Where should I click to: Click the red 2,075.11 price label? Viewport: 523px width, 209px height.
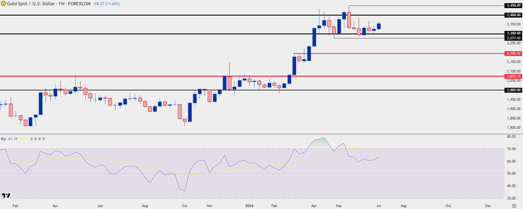[x=513, y=76]
